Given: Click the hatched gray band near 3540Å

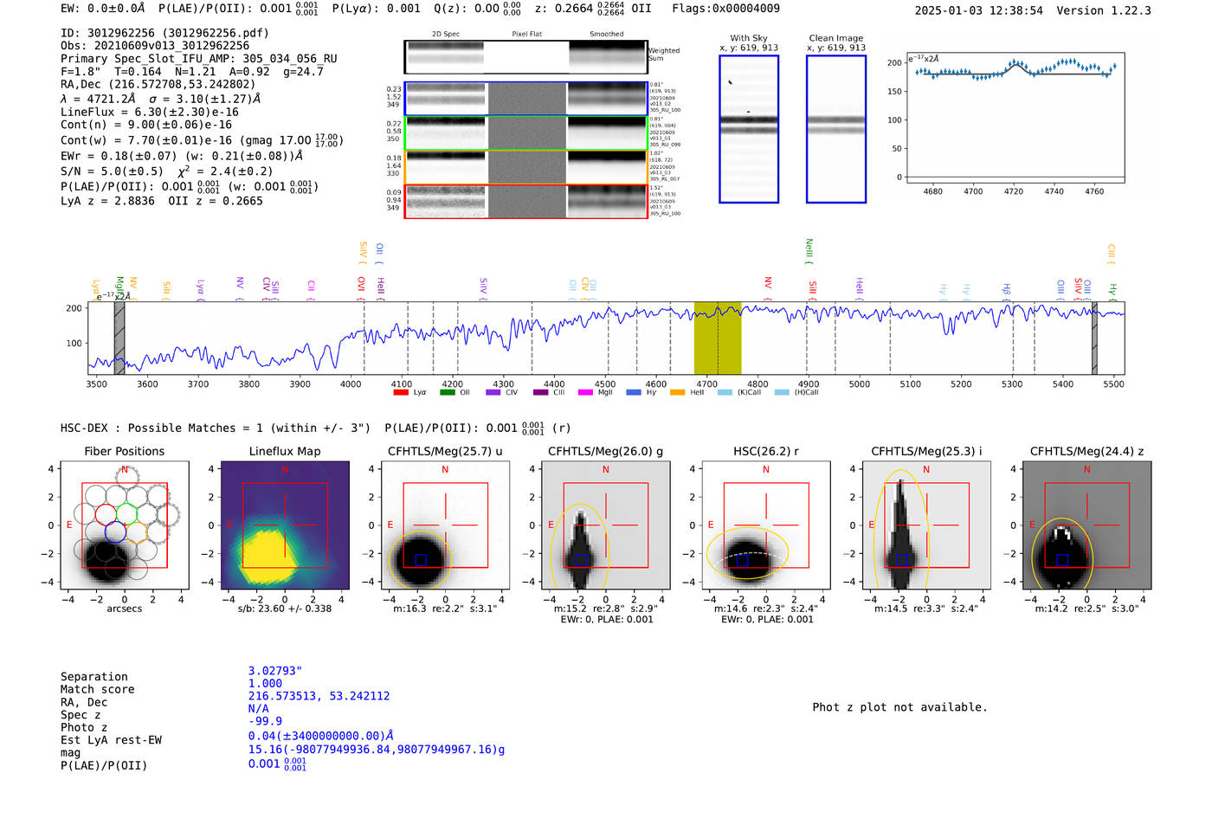Looking at the screenshot, I should [x=119, y=338].
